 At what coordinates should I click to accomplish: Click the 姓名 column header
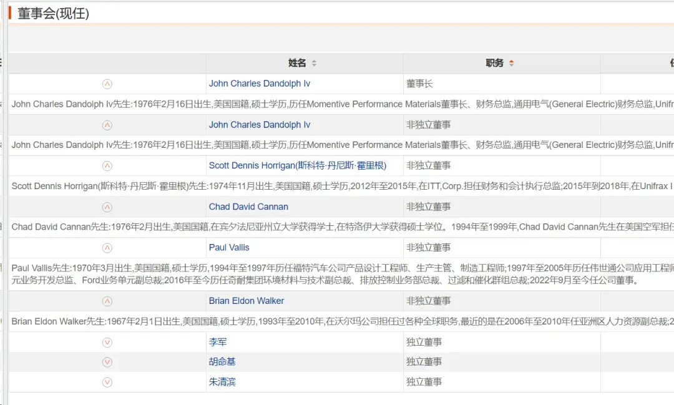click(x=305, y=63)
